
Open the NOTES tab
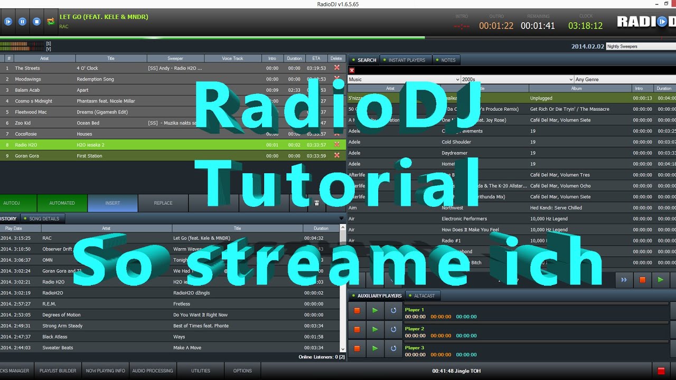pos(446,60)
